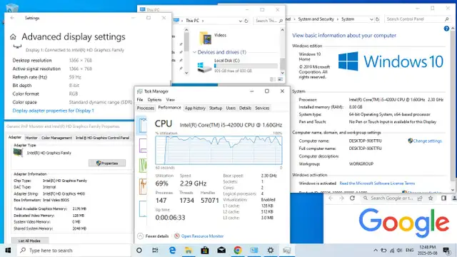Click the share icon in Chrome's address bar

pos(420,198)
